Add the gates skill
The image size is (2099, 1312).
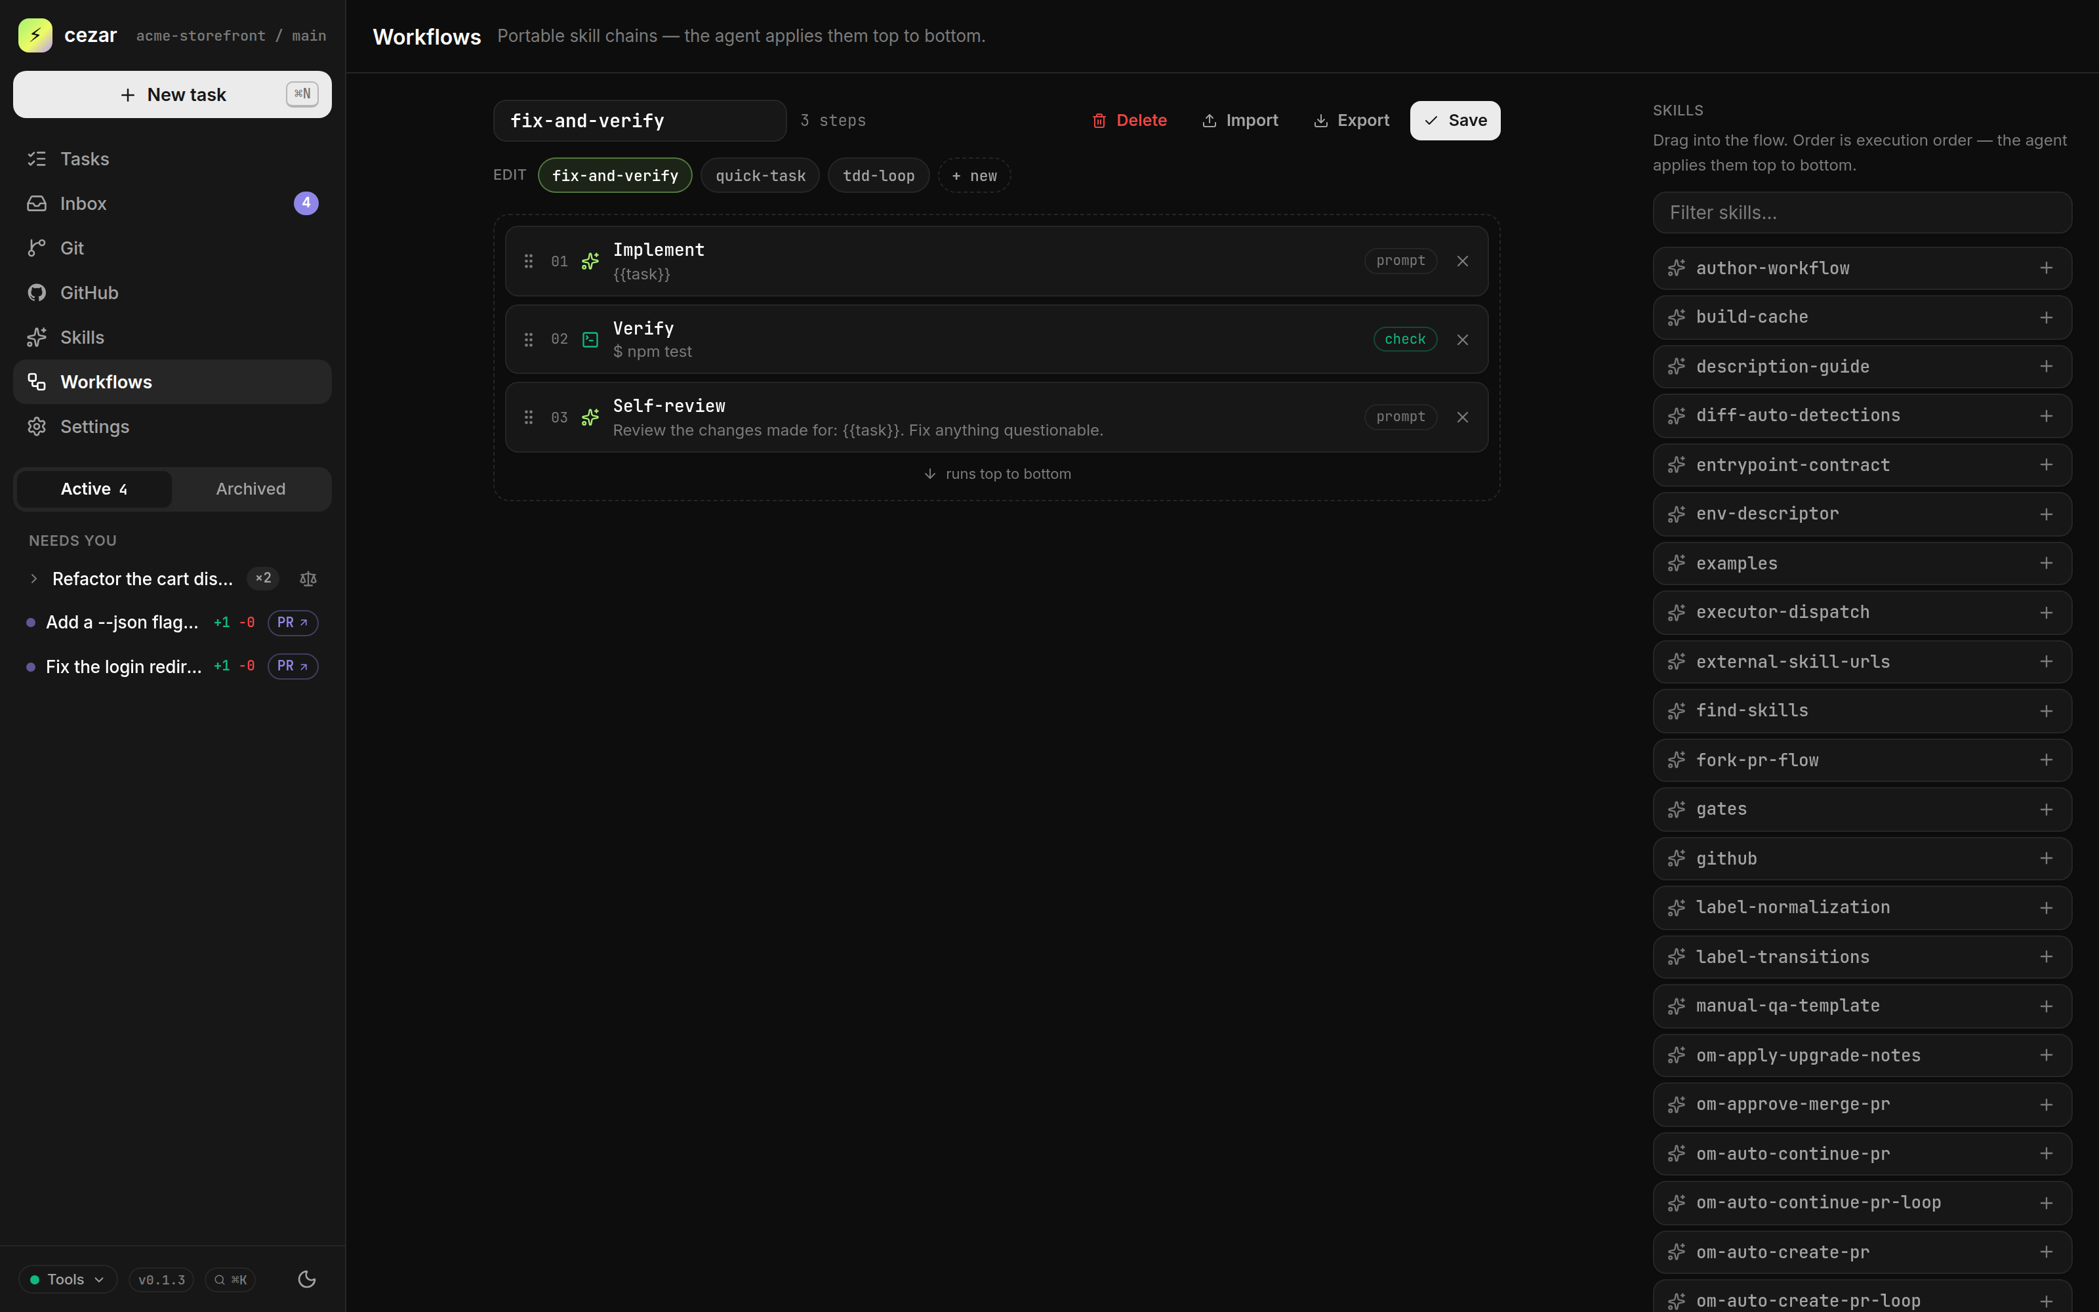(2046, 809)
